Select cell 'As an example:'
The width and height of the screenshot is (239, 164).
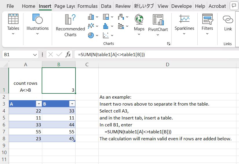click(x=167, y=97)
